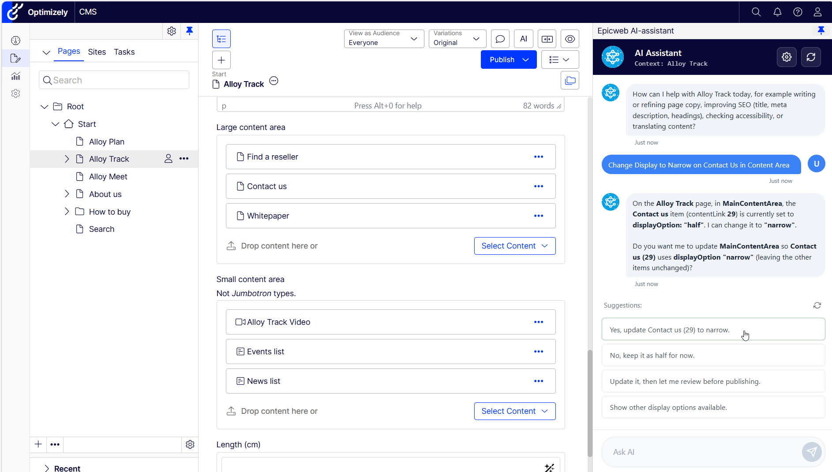Viewport: 832px width, 472px height.
Task: Switch to the Tasks tab
Action: [124, 52]
